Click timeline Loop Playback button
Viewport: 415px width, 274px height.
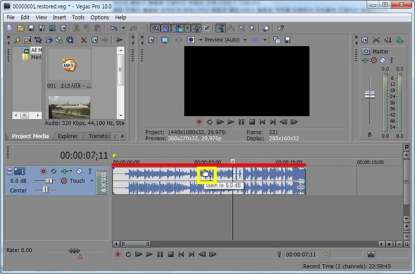click(128, 254)
